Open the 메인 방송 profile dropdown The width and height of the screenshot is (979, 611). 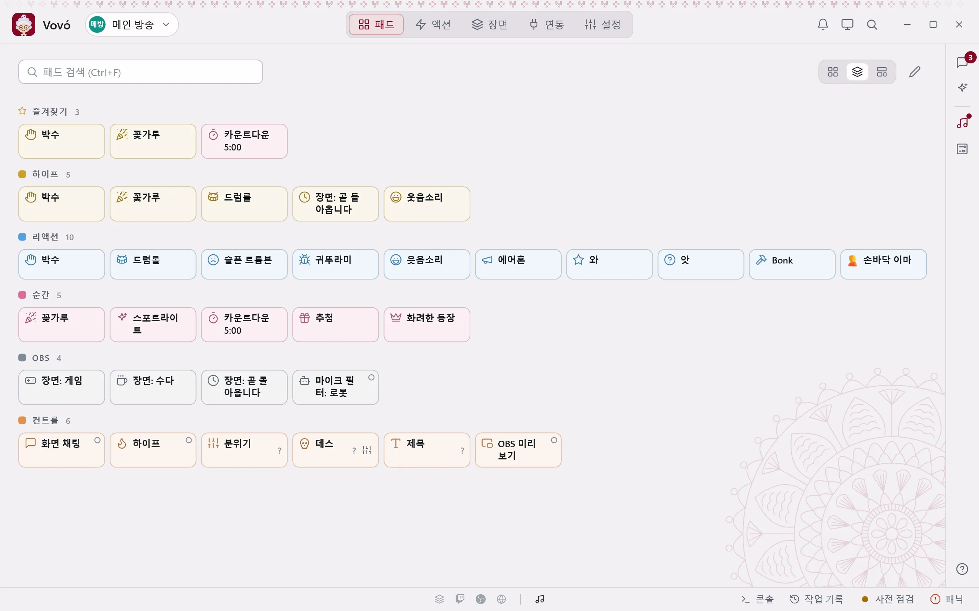pyautogui.click(x=132, y=25)
